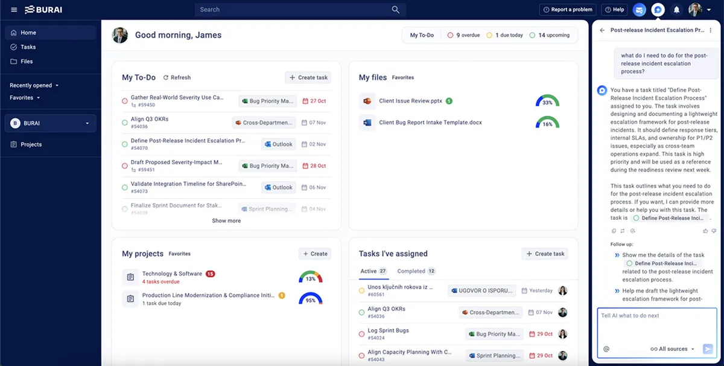This screenshot has width=724, height=366.
Task: Open Client Bug Report Intake Template.docx icon
Action: (x=367, y=123)
